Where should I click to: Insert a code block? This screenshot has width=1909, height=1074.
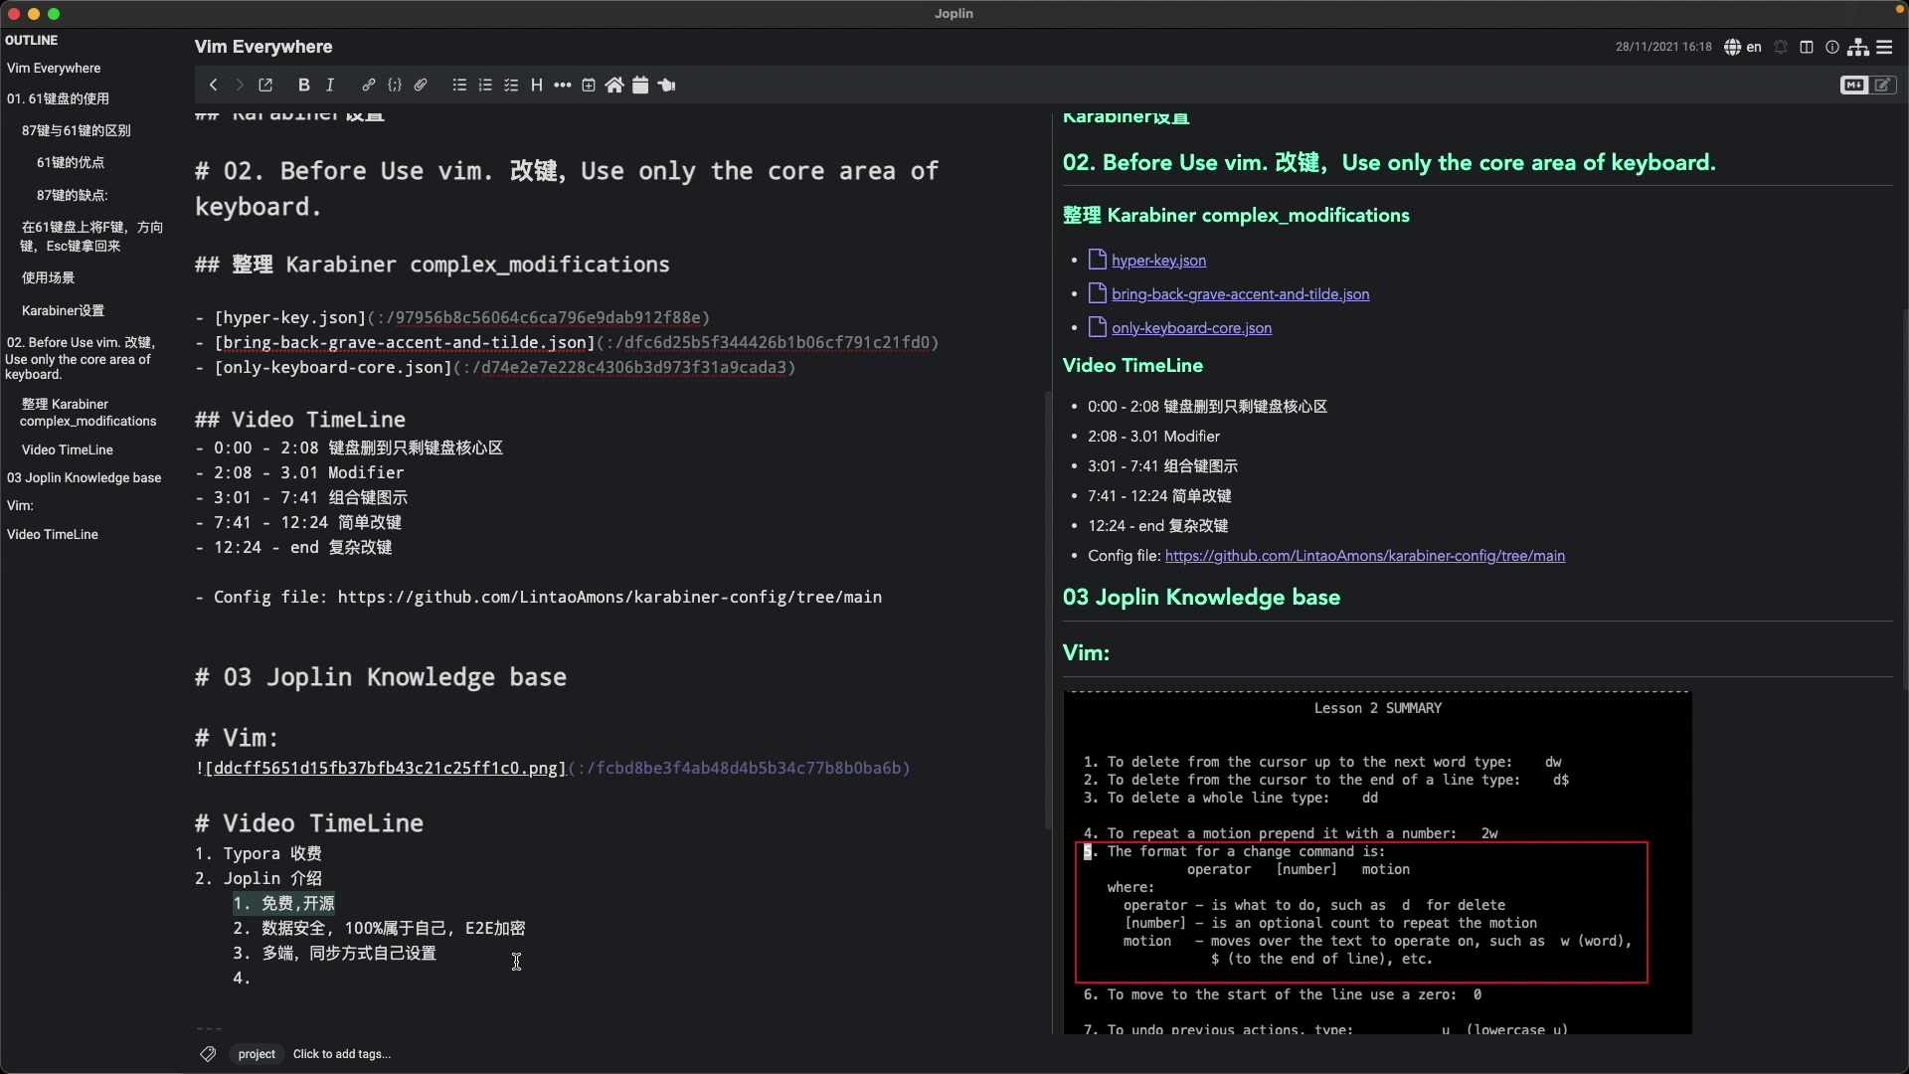click(395, 86)
